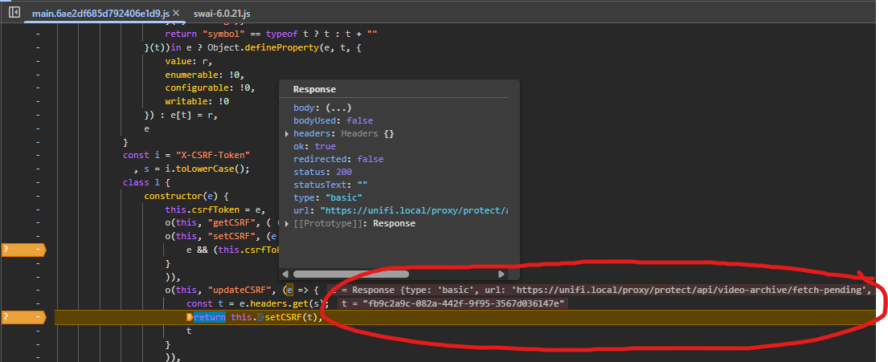This screenshot has height=362, width=888.
Task: Toggle the navigator sidebar panel icon
Action: point(14,14)
